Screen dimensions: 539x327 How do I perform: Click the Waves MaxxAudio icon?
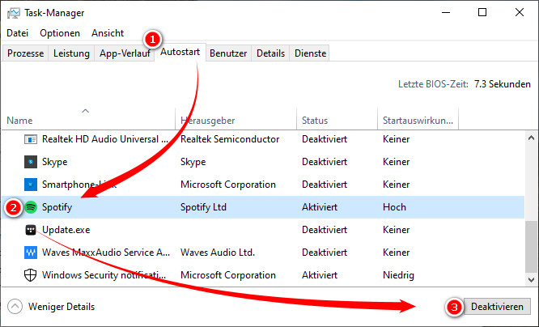[x=31, y=253]
